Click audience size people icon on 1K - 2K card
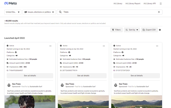 (x=114, y=59)
